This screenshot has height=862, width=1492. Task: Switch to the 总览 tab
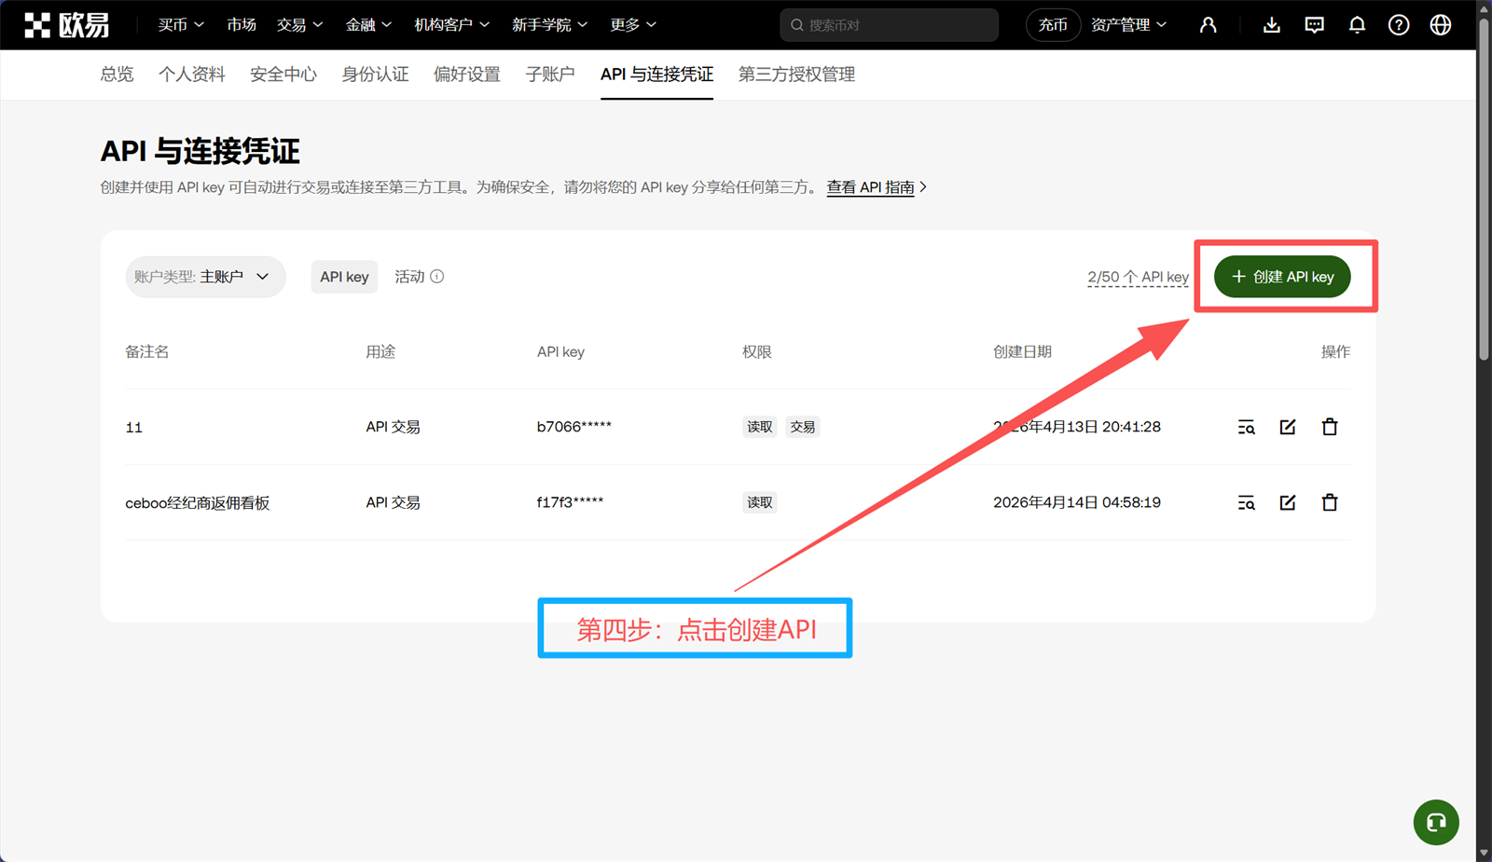117,75
